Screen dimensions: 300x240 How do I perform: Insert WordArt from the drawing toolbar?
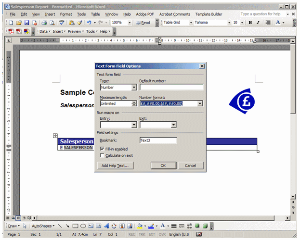click(x=106, y=226)
